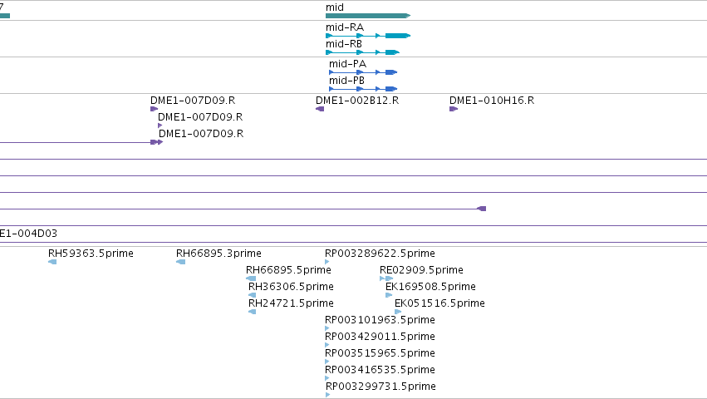Select the mid-RB transcript glyph

tap(362, 52)
